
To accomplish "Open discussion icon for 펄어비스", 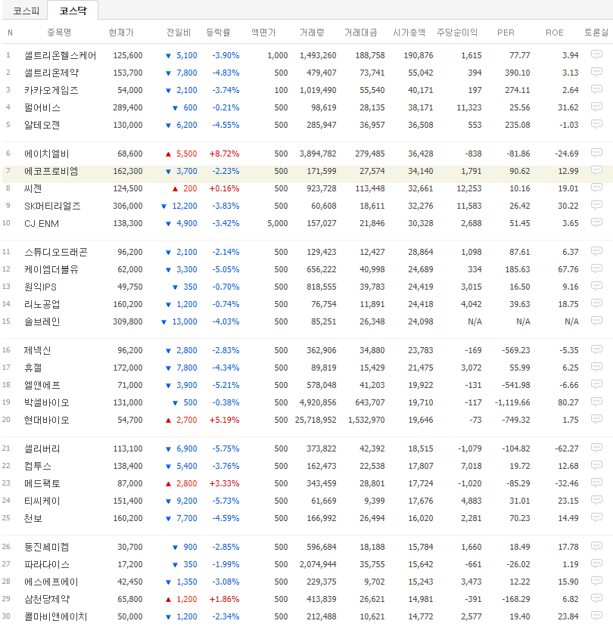I will pyautogui.click(x=596, y=107).
